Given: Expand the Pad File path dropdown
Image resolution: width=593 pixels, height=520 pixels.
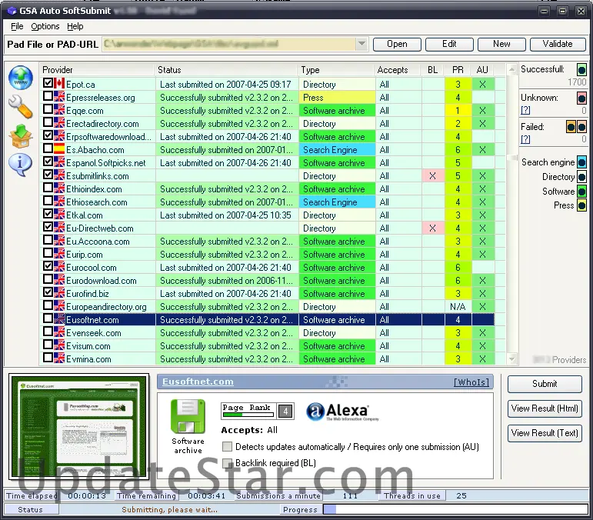Looking at the screenshot, I should tap(361, 44).
